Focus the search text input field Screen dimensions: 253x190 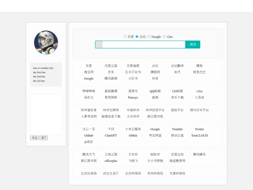click(x=140, y=45)
